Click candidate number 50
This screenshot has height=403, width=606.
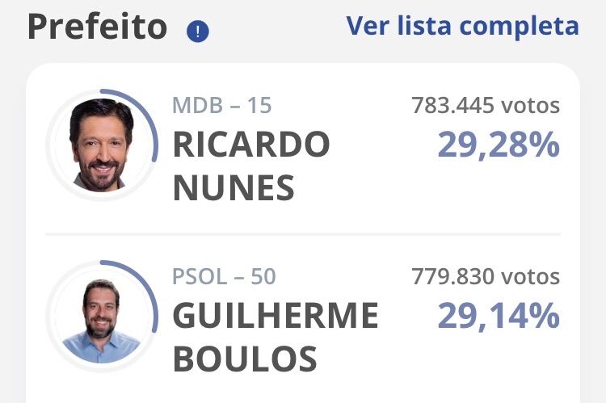tap(263, 277)
